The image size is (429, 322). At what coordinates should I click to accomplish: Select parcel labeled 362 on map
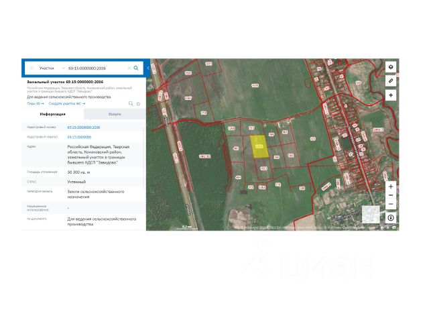tap(291, 156)
